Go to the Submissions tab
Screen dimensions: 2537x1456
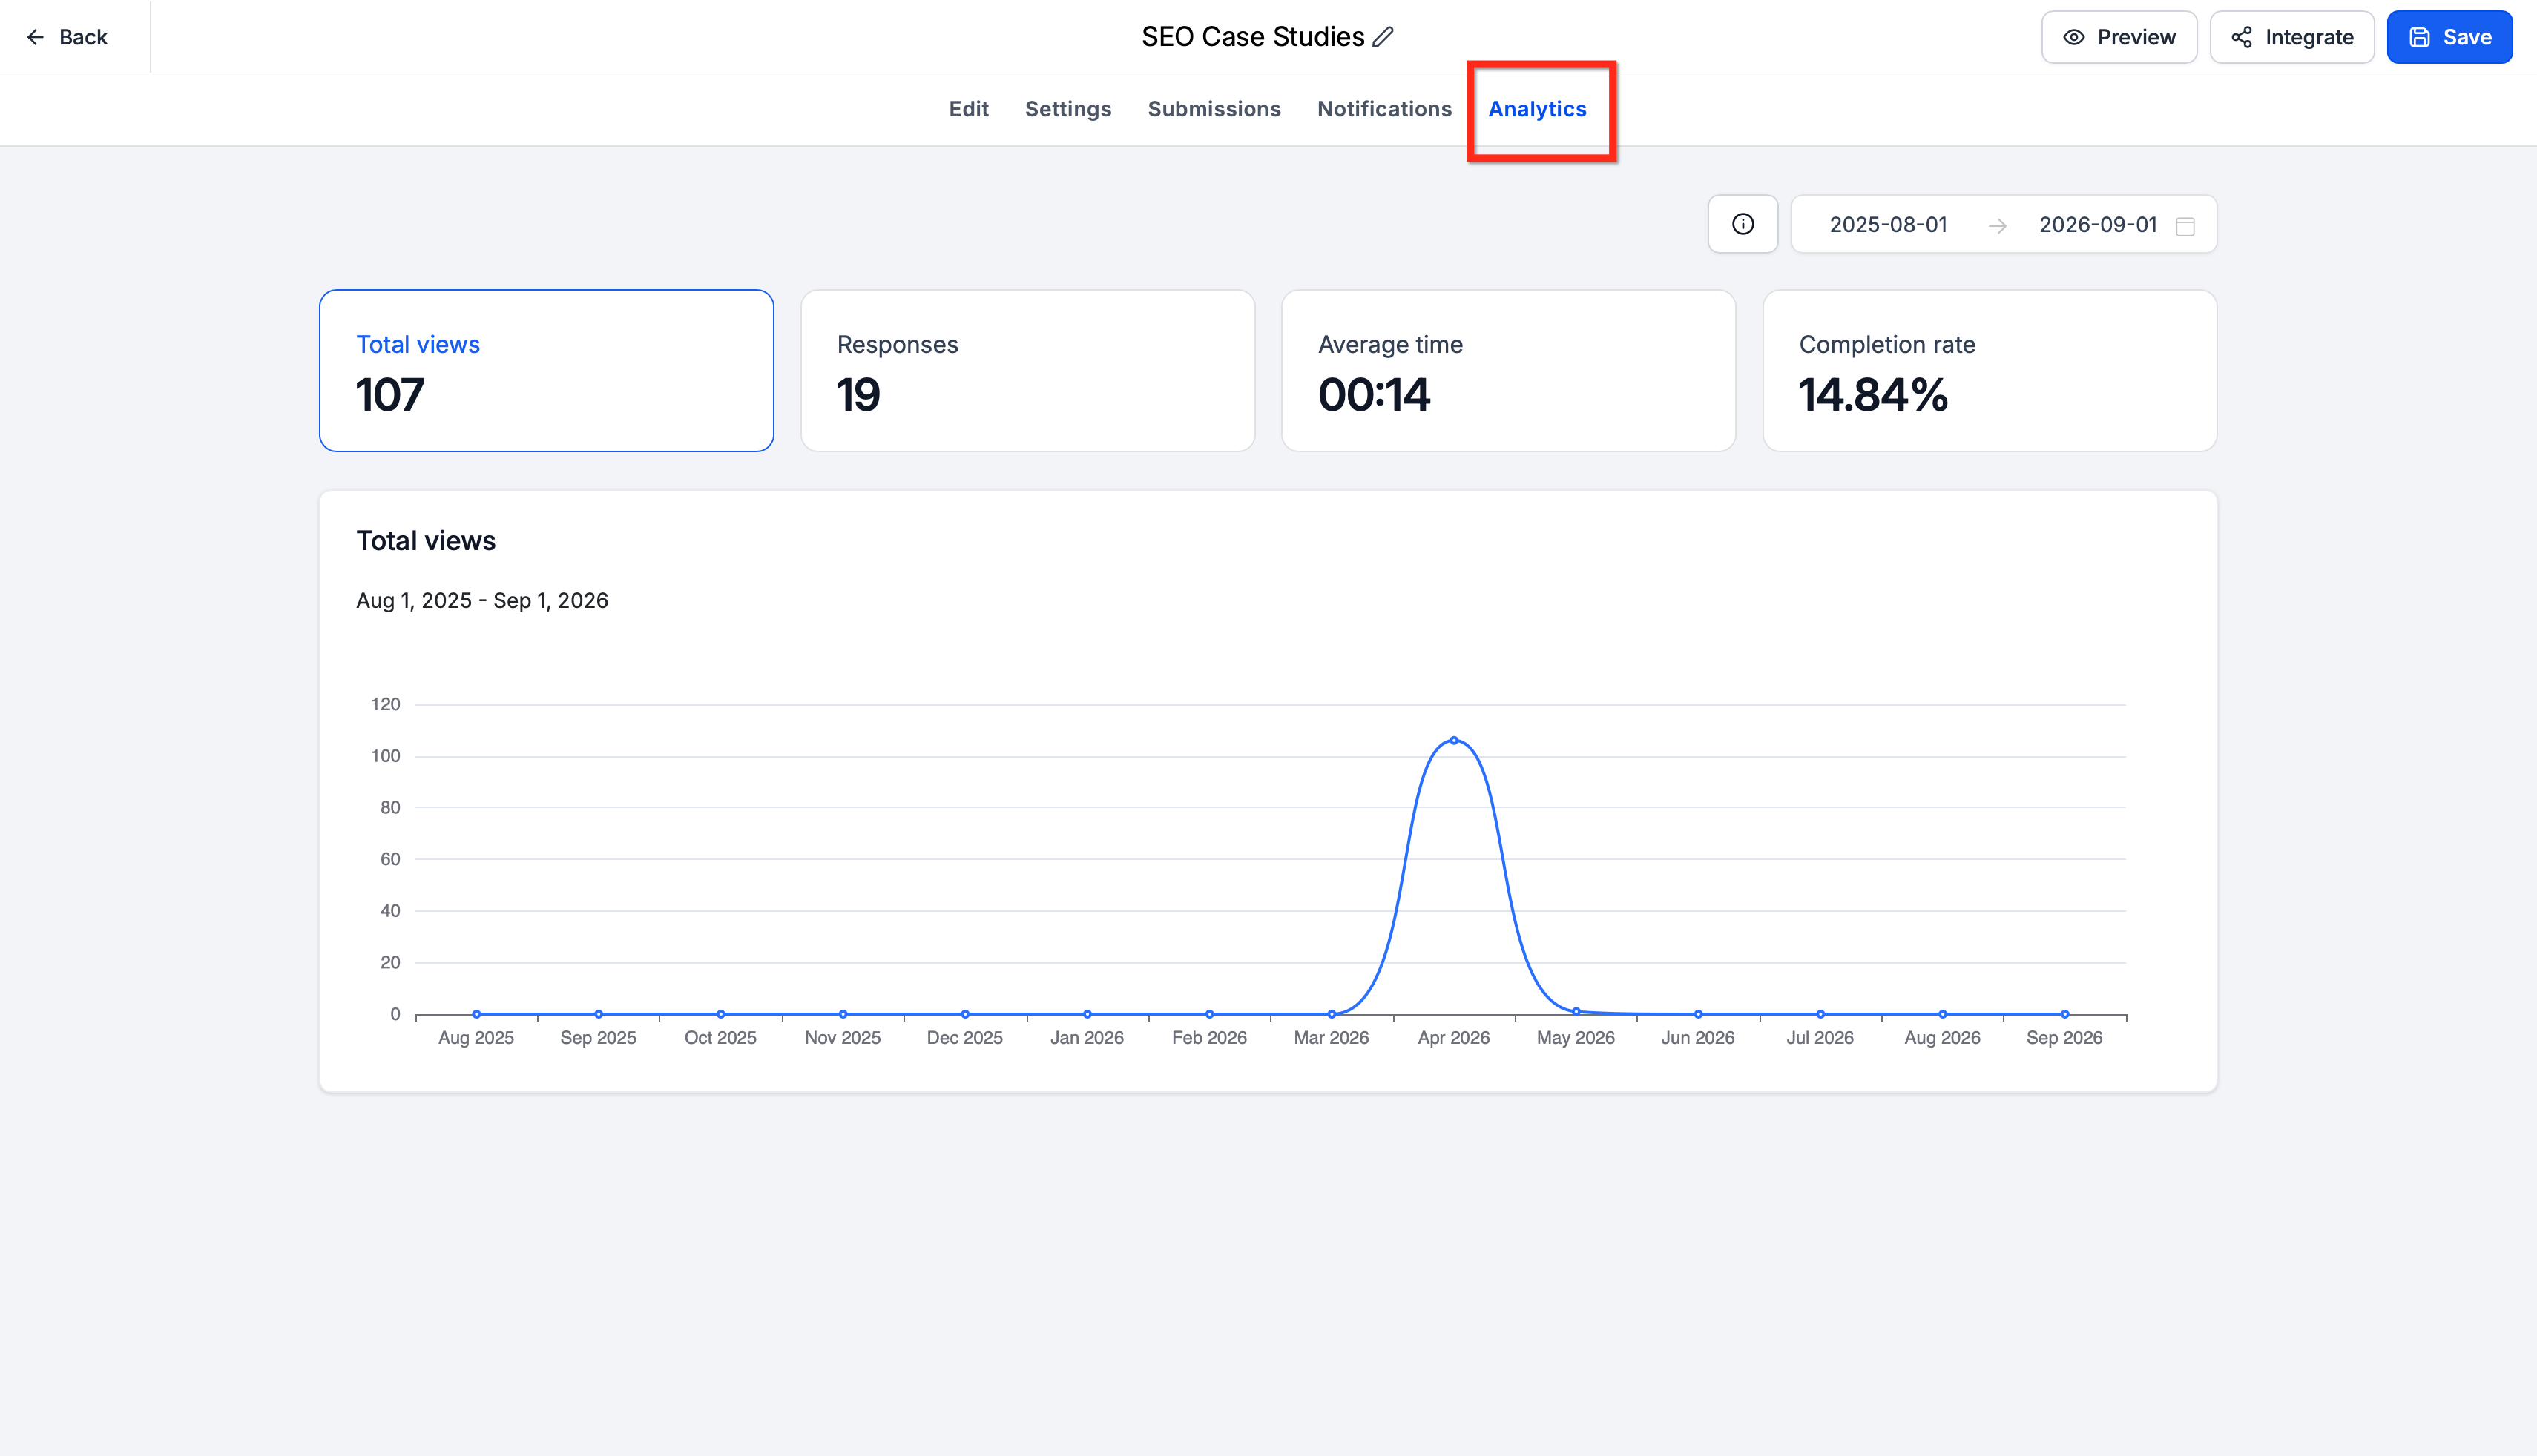1214,109
